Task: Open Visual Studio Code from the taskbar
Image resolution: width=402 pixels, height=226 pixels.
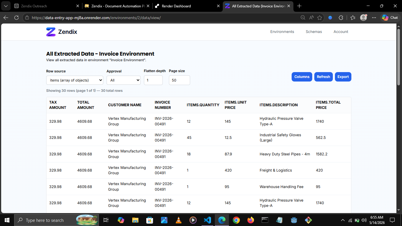Action: click(207, 220)
